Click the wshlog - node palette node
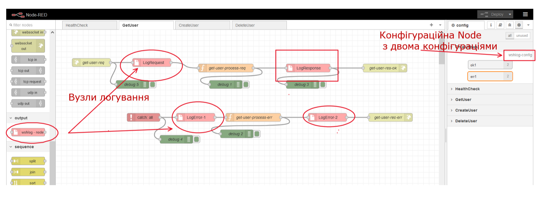Image resolution: width=544 pixels, height=197 pixels. pos(29,132)
